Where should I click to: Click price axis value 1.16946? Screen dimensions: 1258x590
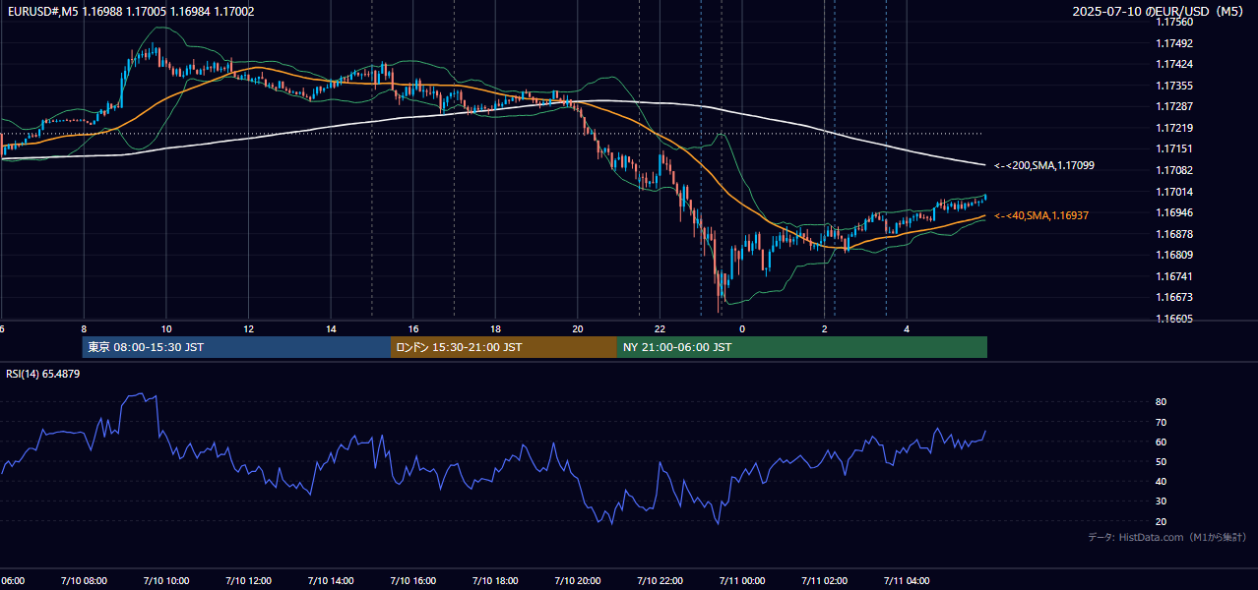coord(1175,212)
